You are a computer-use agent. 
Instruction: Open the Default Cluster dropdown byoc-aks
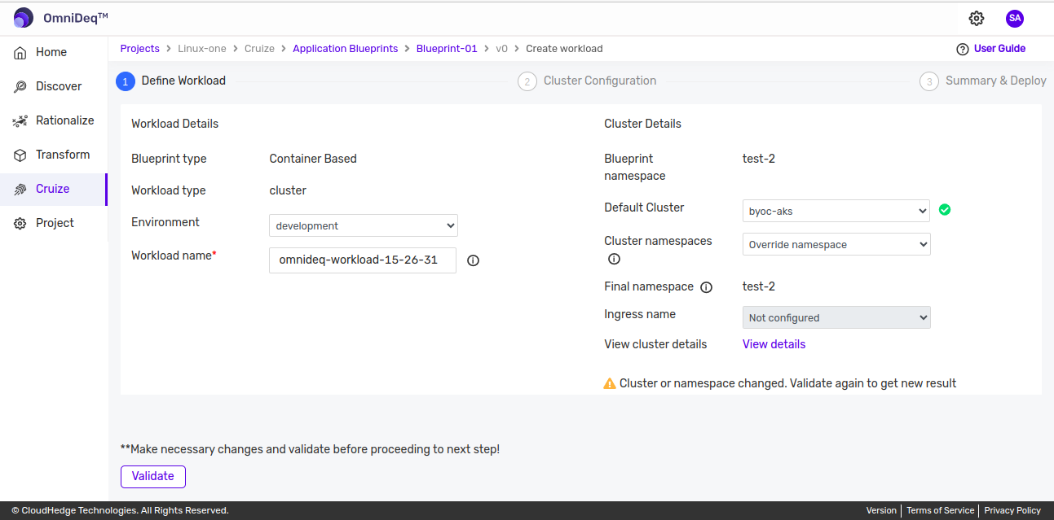pyautogui.click(x=836, y=211)
